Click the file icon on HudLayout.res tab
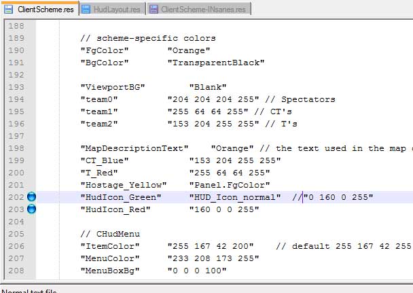Image resolution: width=413 pixels, height=293 pixels. coord(86,9)
